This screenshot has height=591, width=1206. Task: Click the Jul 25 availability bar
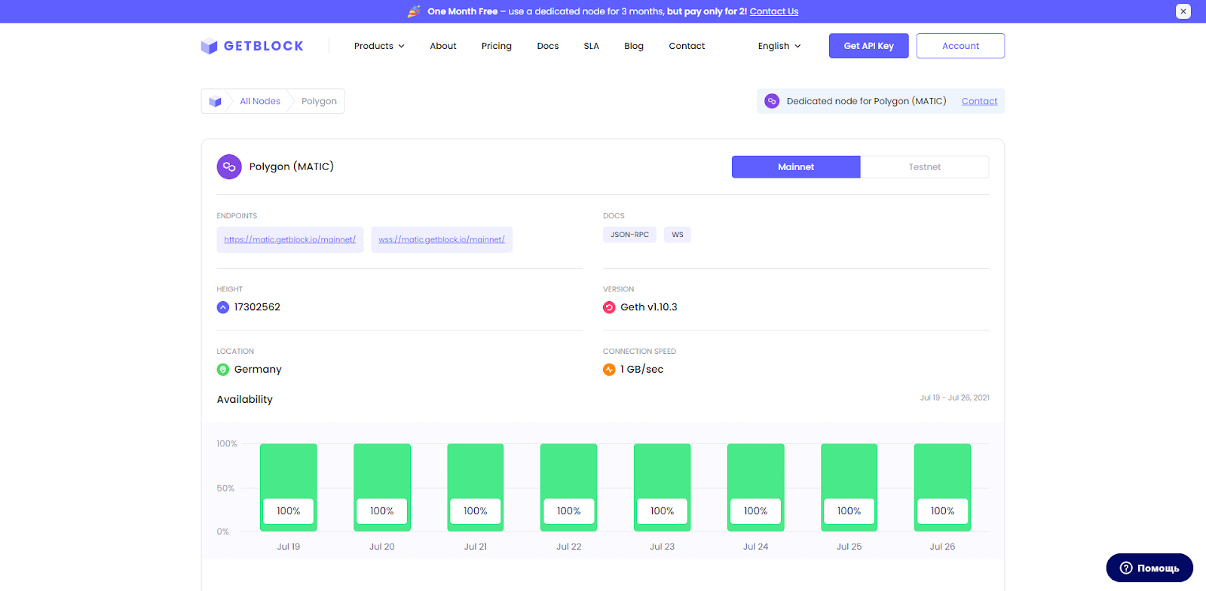click(x=849, y=487)
